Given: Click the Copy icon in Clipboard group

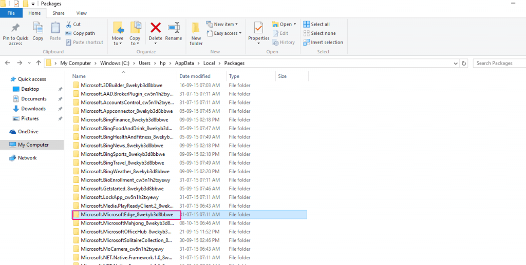Looking at the screenshot, I should [x=38, y=28].
